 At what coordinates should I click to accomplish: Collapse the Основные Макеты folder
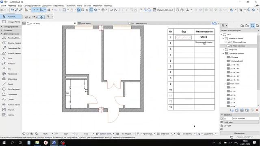(x=223, y=54)
